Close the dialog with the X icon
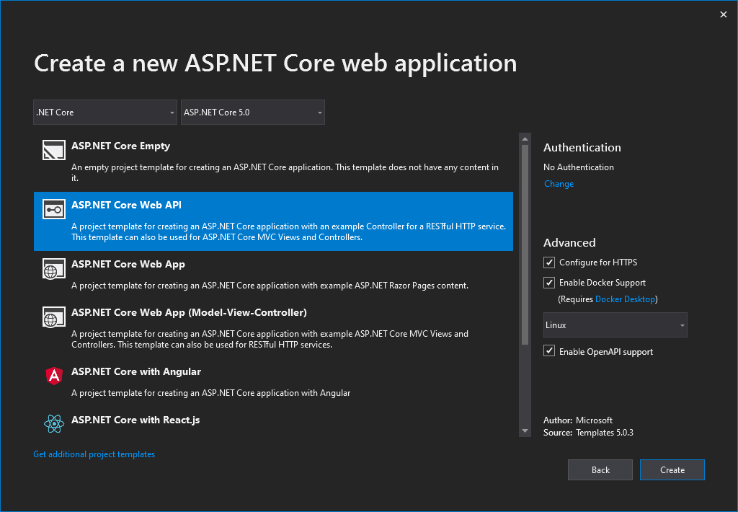This screenshot has height=512, width=738. click(724, 14)
